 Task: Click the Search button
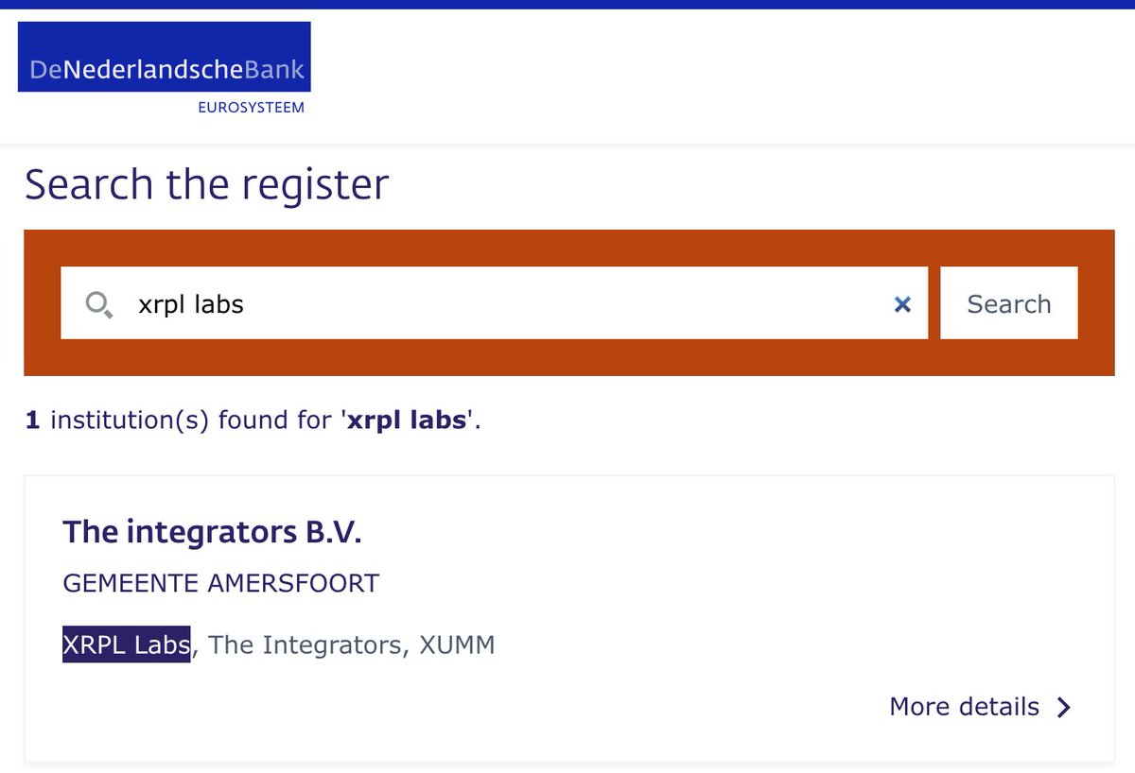click(x=1008, y=303)
